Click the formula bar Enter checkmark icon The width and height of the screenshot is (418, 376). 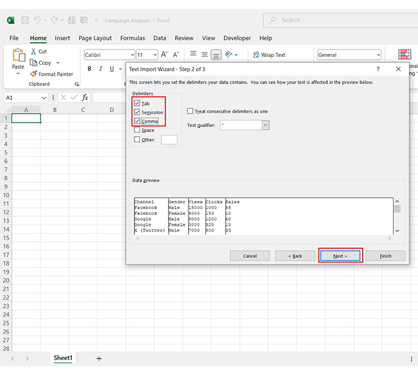tap(74, 98)
